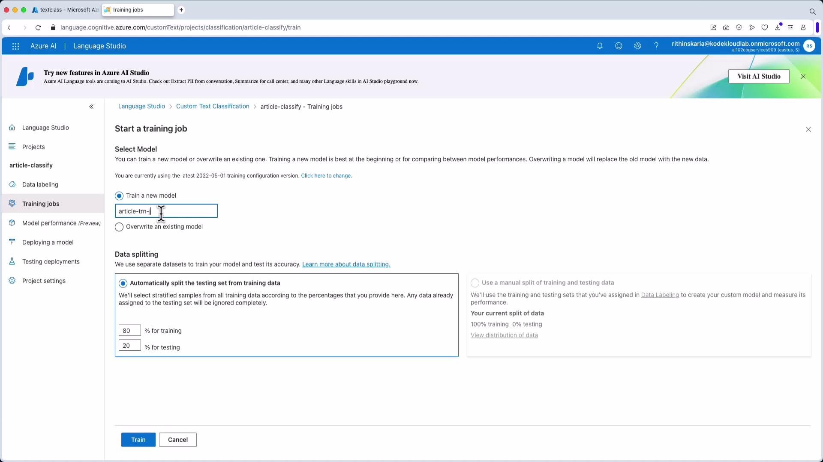This screenshot has width=823, height=462.
Task: Click the model name input field
Action: coord(166,211)
